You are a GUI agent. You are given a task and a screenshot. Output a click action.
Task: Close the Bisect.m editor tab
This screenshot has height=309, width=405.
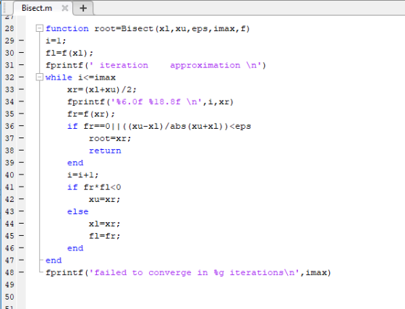[x=65, y=8]
